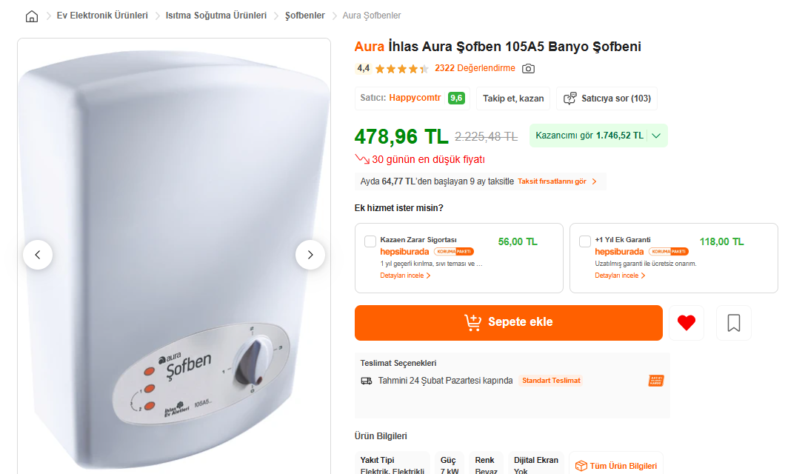This screenshot has width=805, height=474.
Task: Open Şofbenler breadcrumb category
Action: (x=304, y=16)
